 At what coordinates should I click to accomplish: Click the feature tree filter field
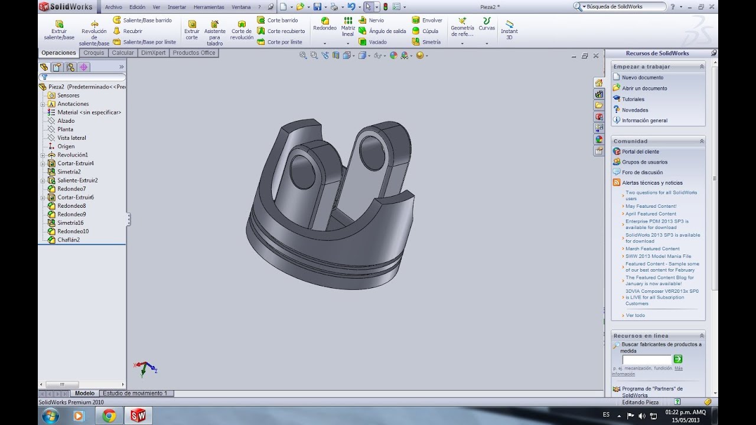82,77
